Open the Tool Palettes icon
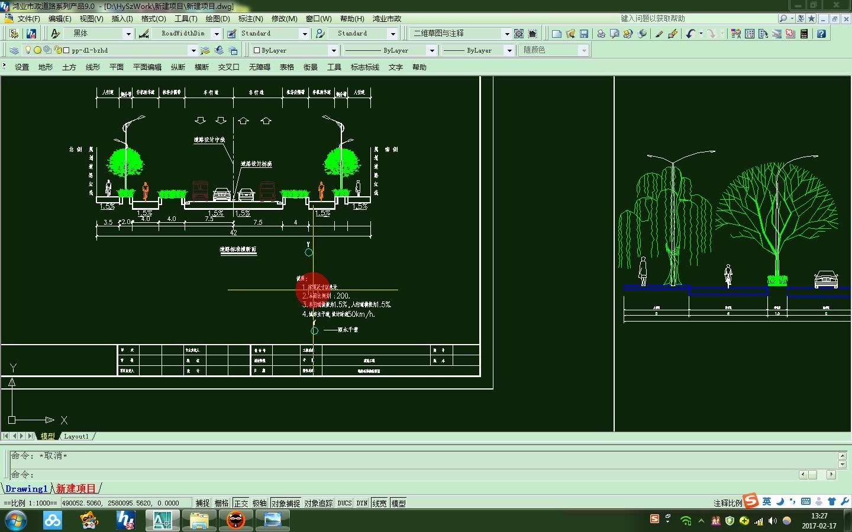 point(763,34)
